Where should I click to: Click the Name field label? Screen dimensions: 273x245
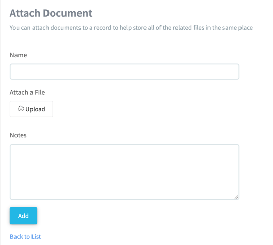[x=19, y=55]
